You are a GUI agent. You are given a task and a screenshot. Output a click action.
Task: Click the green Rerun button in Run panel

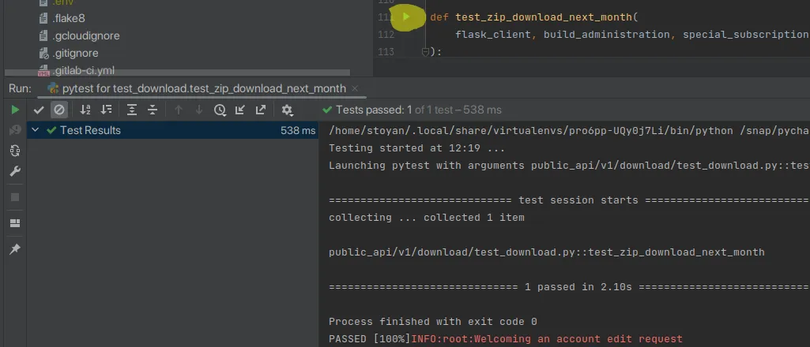(14, 110)
